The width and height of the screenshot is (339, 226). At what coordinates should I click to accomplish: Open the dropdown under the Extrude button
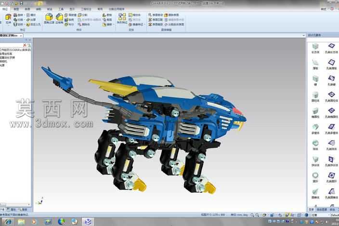tap(8, 26)
